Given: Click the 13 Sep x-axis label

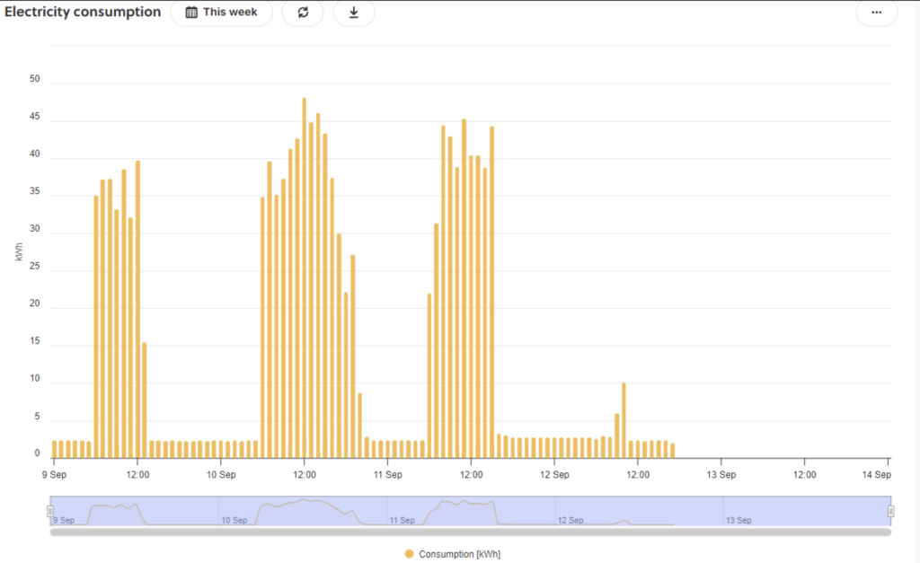Looking at the screenshot, I should point(721,474).
